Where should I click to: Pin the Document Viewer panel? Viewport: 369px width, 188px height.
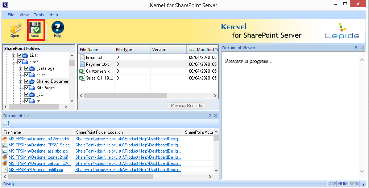(x=356, y=48)
